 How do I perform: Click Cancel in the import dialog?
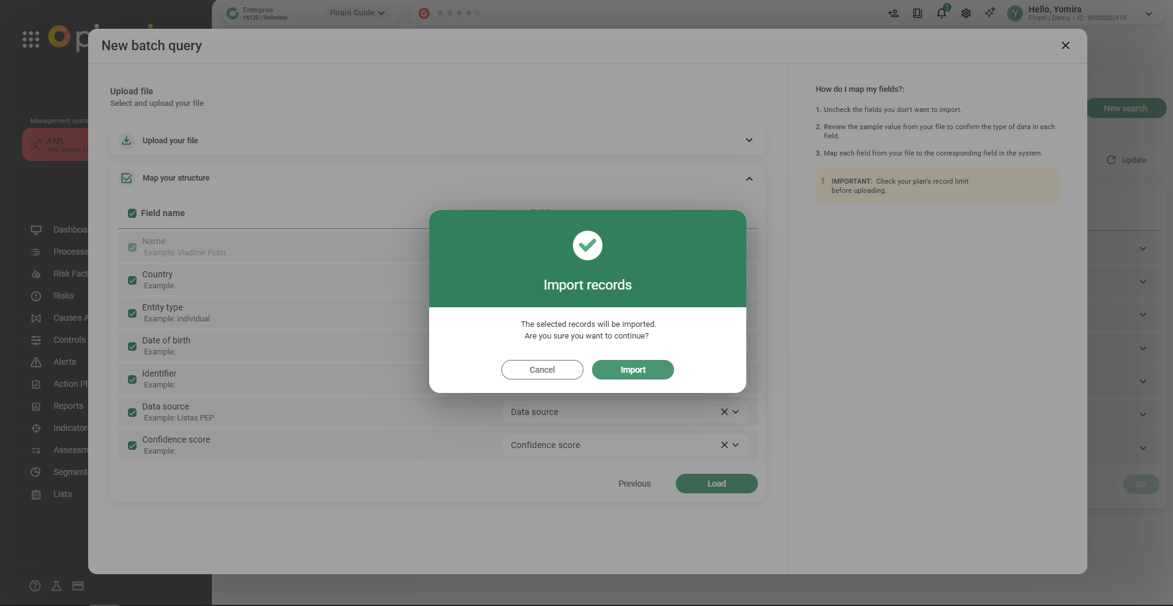coord(542,370)
